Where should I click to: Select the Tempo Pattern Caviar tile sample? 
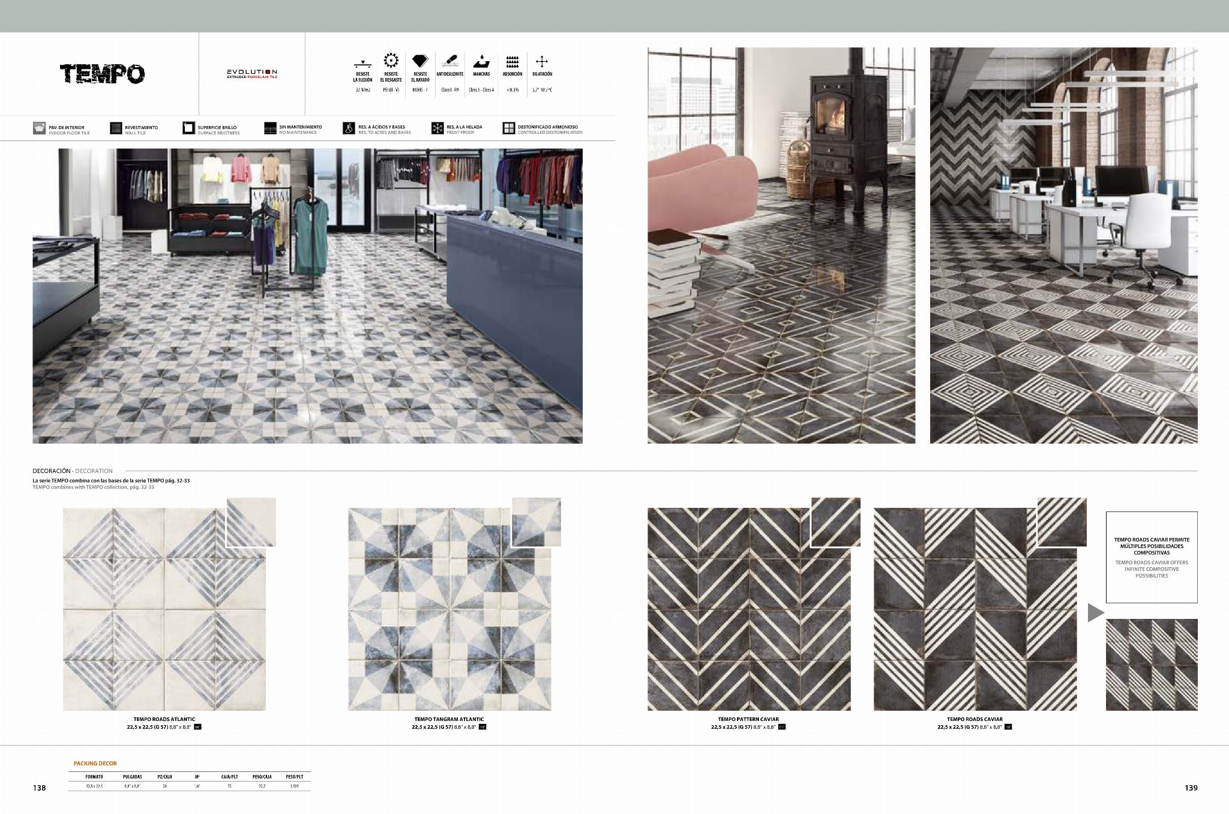point(748,609)
